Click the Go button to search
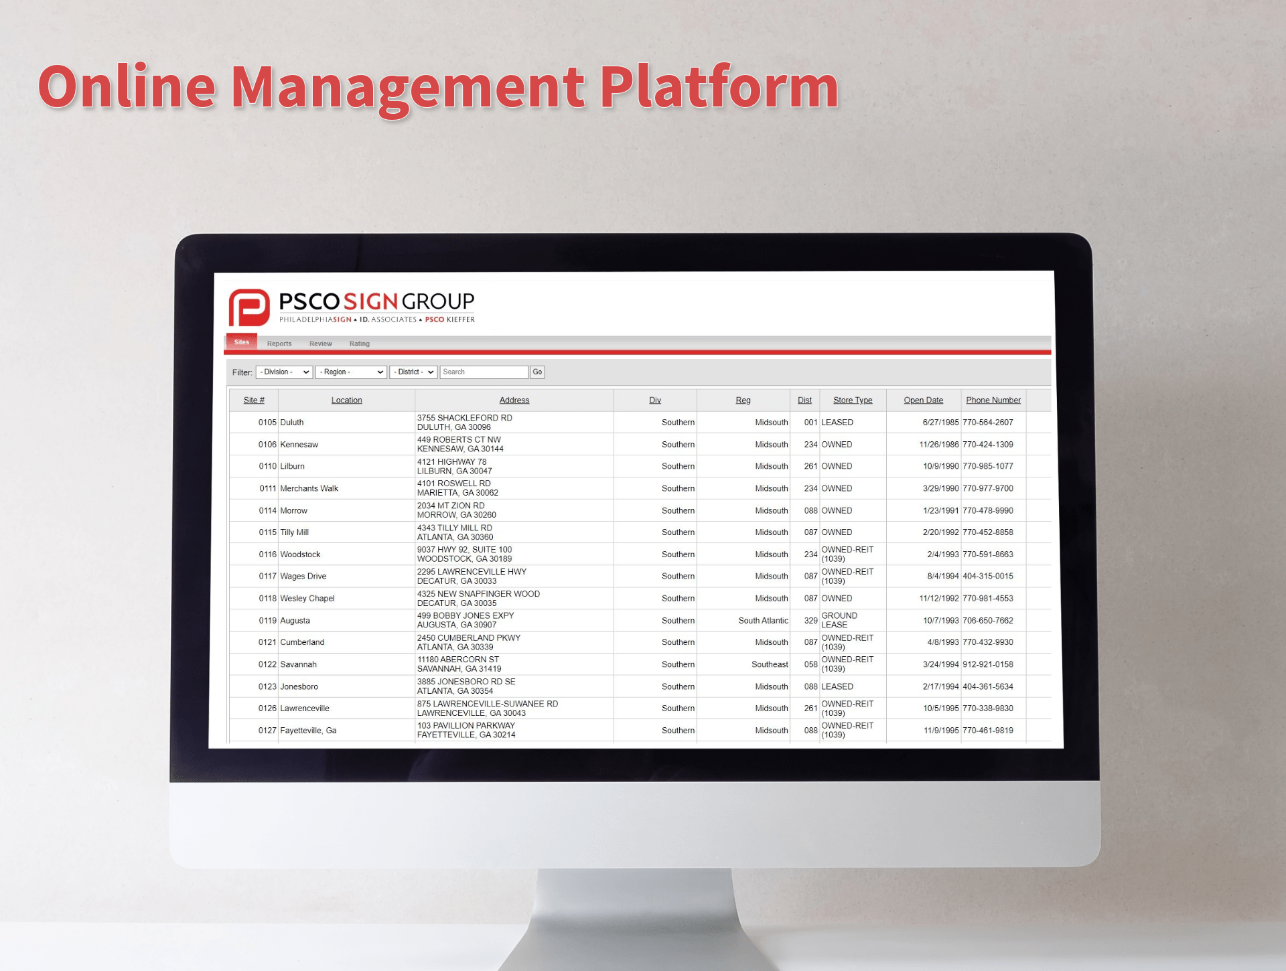 [537, 371]
